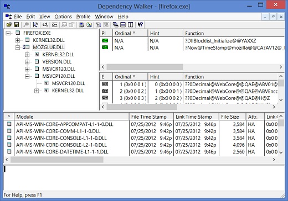Click export icon for ordinal 2 (0x0002)

point(105,91)
